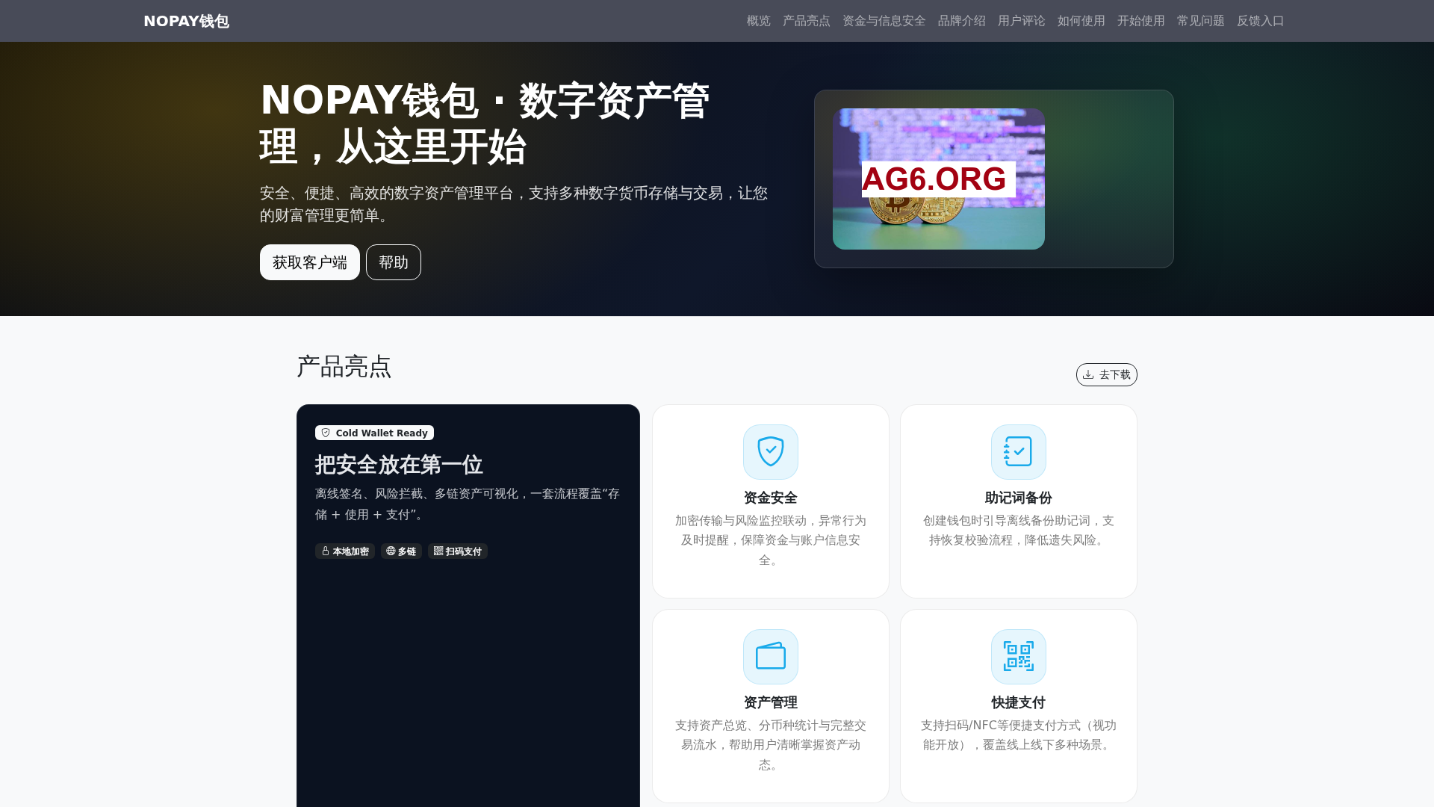Click the QR scan icon above 快捷支付

(1019, 657)
